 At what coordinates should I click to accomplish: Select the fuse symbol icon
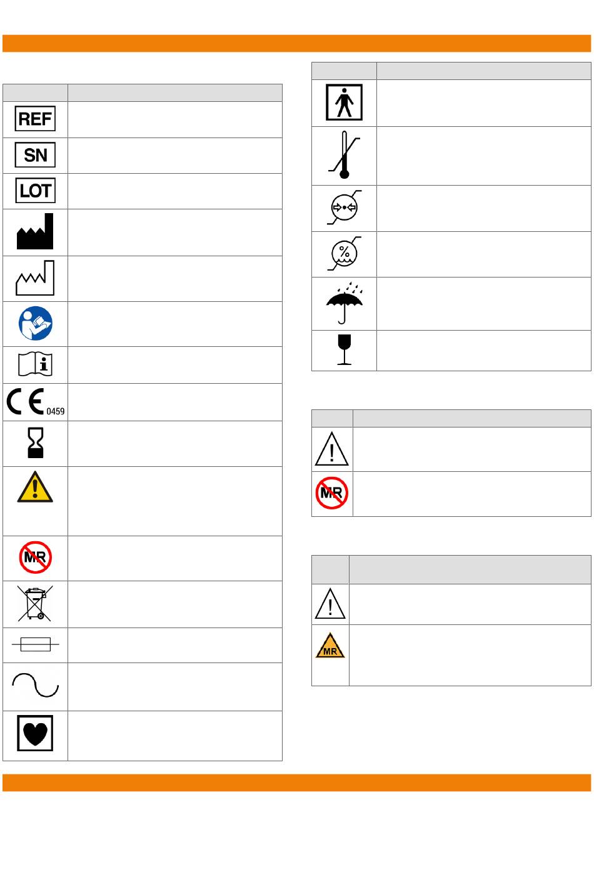pyautogui.click(x=35, y=644)
